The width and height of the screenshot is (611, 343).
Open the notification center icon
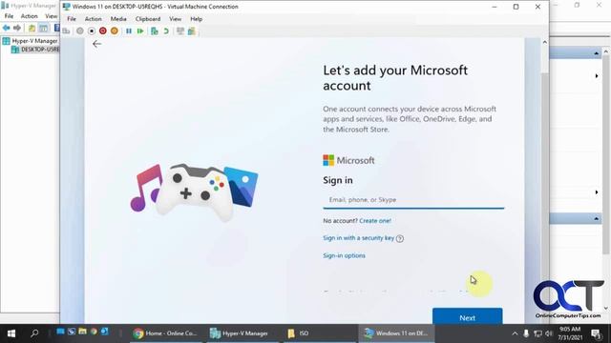click(596, 333)
